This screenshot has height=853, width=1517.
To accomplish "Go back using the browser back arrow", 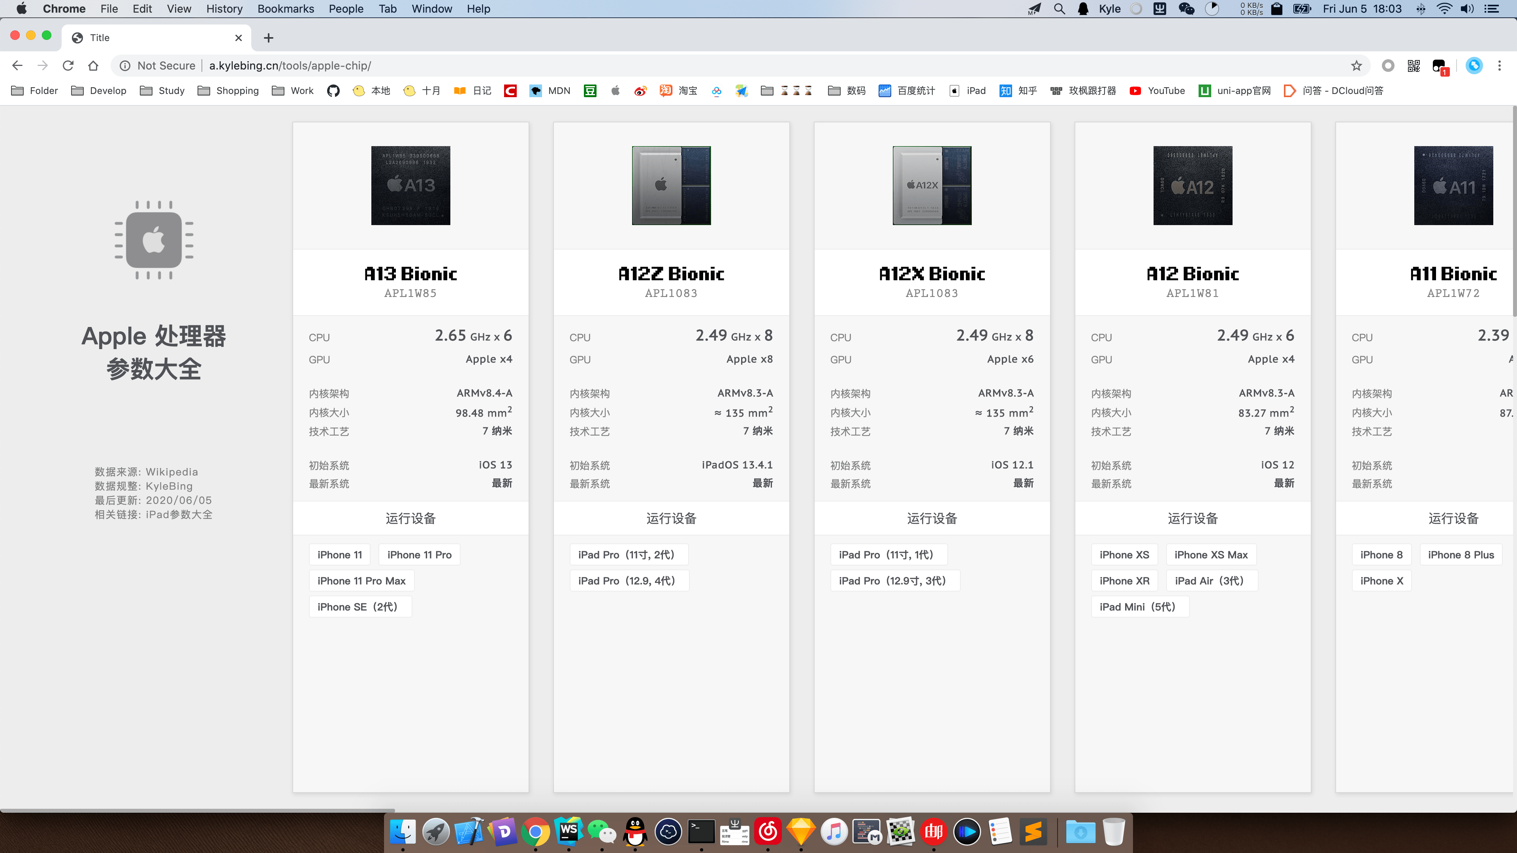I will (17, 65).
